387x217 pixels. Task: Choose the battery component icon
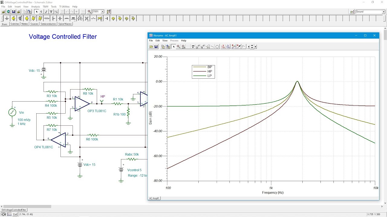pos(20,18)
